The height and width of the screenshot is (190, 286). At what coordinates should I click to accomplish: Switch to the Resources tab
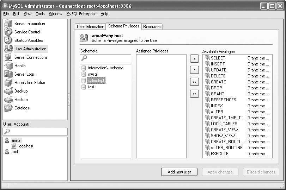[152, 27]
